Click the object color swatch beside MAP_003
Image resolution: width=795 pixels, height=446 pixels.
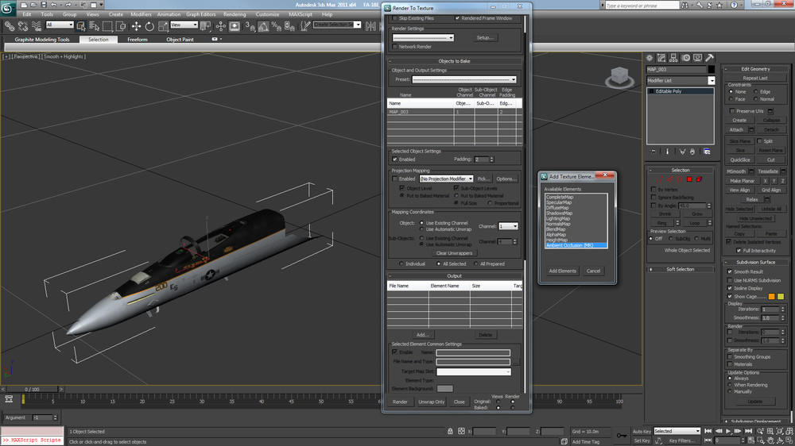(712, 69)
